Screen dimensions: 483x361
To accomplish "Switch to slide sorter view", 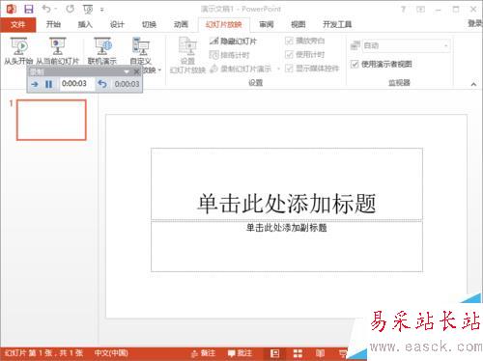I will pyautogui.click(x=298, y=353).
